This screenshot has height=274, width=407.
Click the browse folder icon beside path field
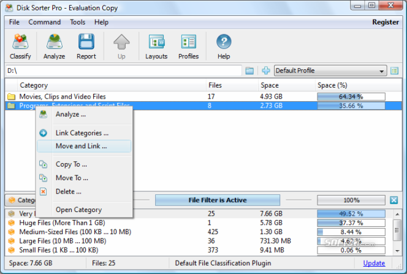click(x=249, y=70)
